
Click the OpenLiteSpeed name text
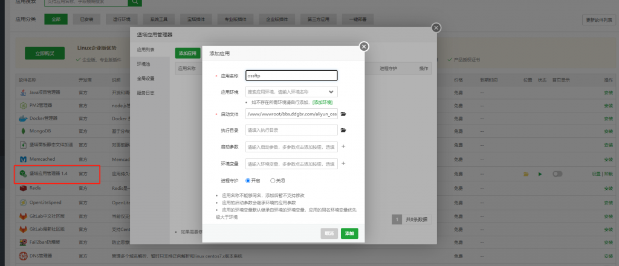(x=45, y=203)
